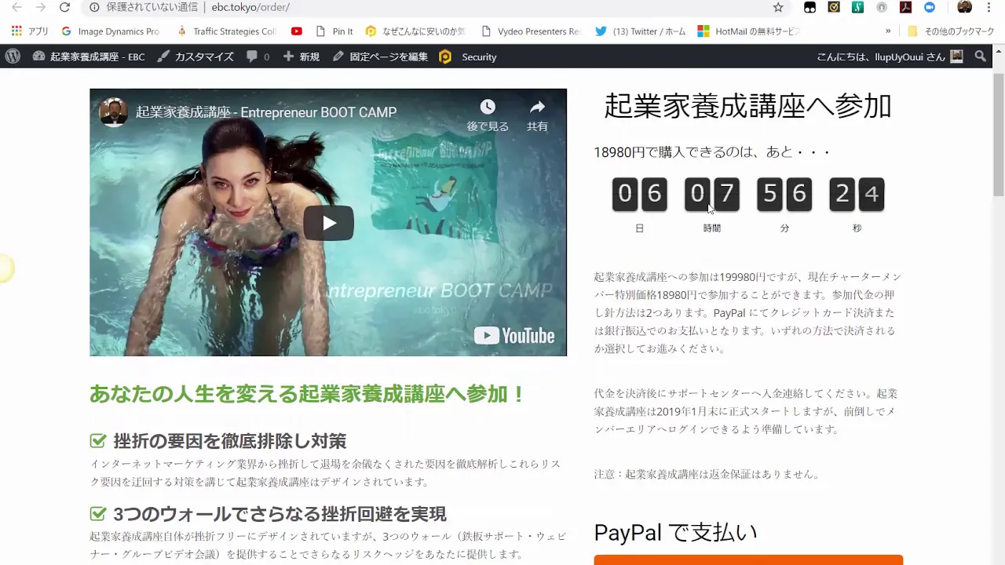Open カスタマイズ in the admin bar
The height and width of the screenshot is (565, 1005).
196,56
